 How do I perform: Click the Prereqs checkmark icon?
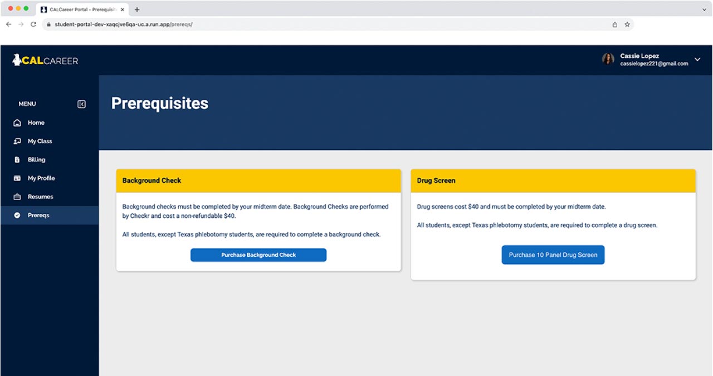[x=17, y=215]
